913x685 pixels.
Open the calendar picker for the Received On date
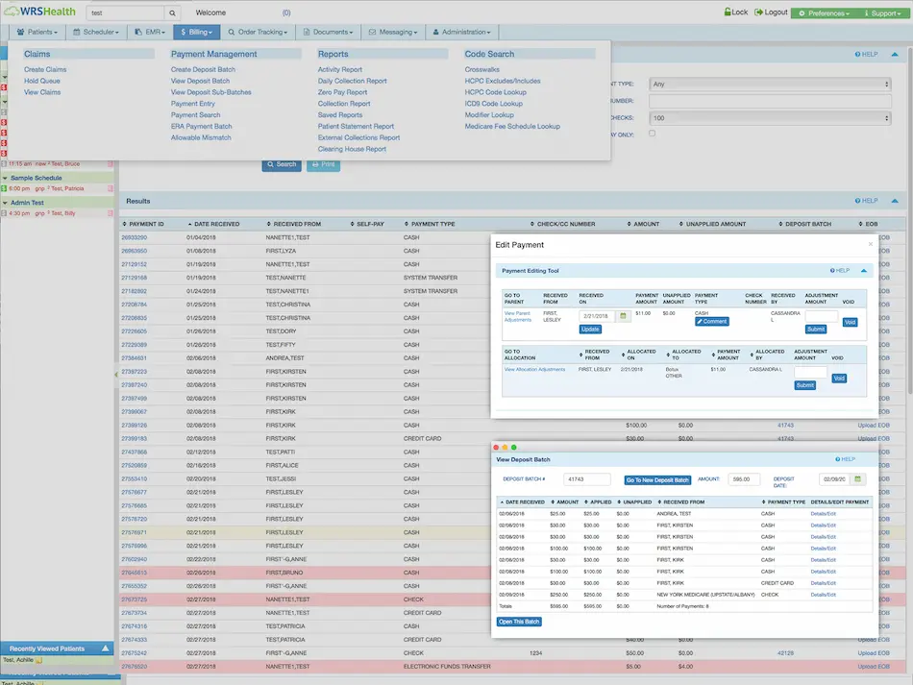[623, 316]
